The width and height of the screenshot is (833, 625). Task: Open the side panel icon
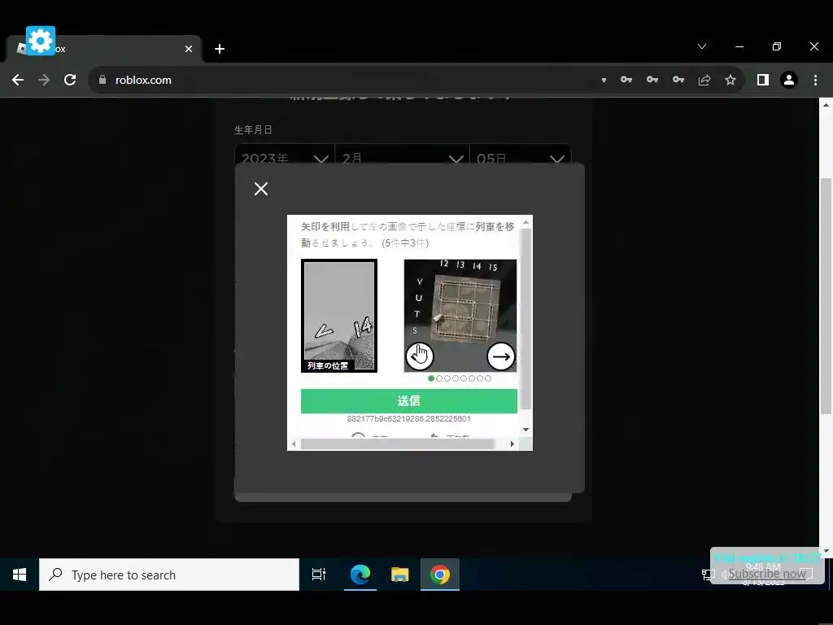point(763,80)
